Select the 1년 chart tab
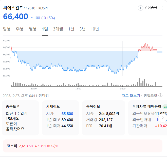The image size is (167, 157). [x=71, y=29]
